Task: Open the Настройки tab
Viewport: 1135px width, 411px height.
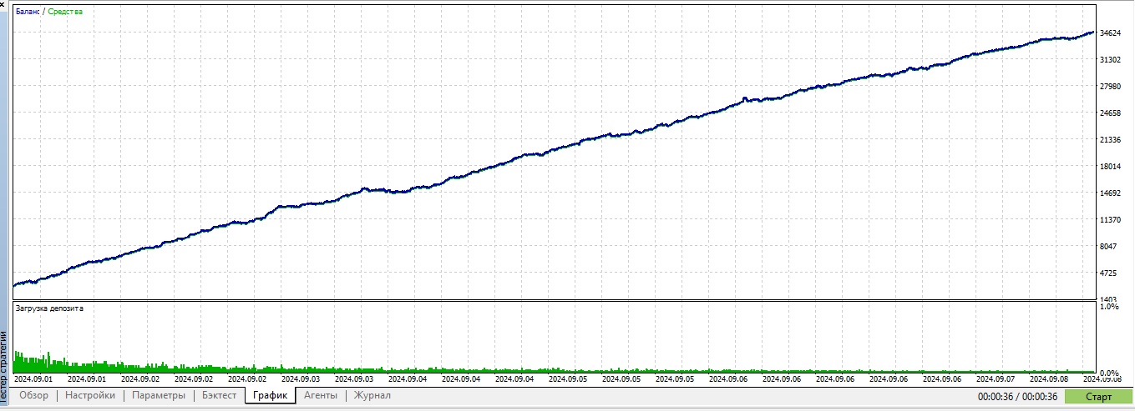Action: click(90, 396)
